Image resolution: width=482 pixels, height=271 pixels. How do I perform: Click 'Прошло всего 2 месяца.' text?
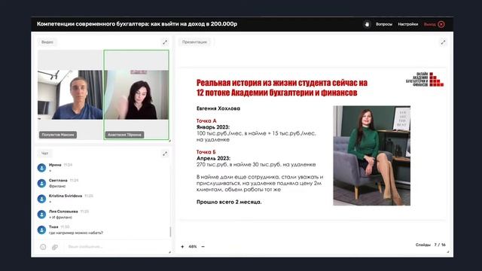coord(229,202)
